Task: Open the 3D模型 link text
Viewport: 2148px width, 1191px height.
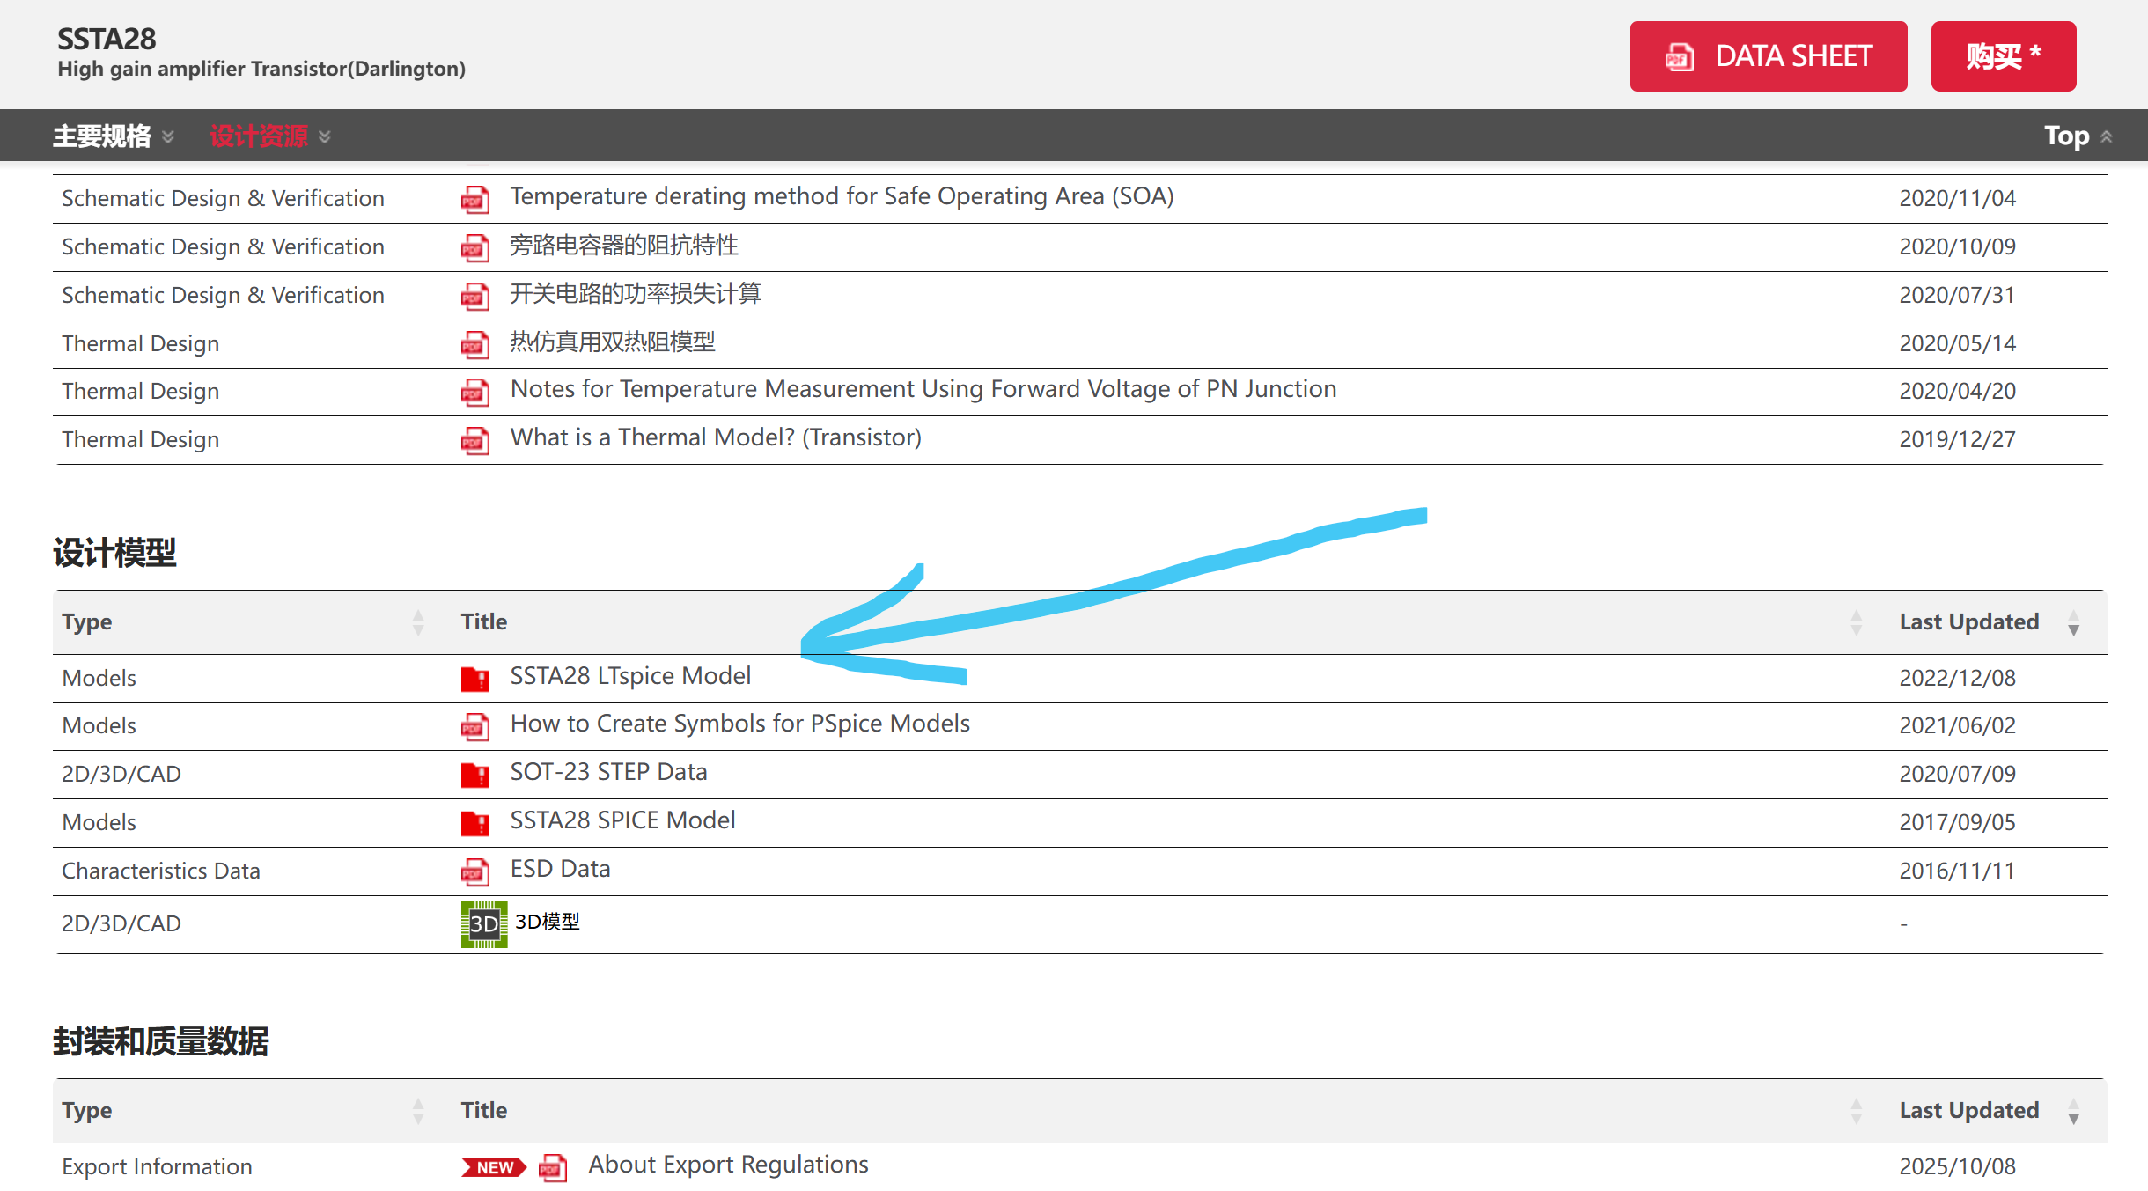Action: 547,922
